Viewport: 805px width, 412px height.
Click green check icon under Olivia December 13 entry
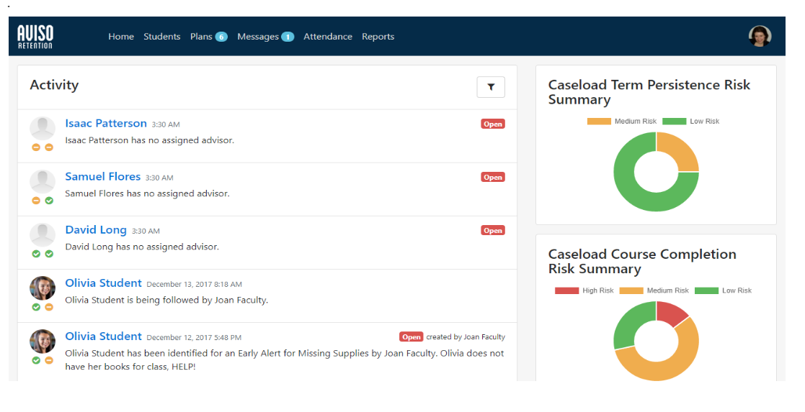(36, 308)
